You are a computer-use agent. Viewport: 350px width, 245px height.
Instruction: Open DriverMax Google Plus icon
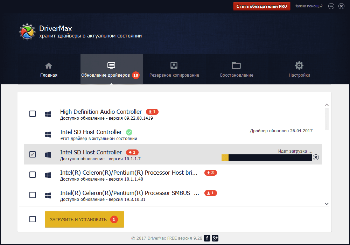click(x=215, y=238)
